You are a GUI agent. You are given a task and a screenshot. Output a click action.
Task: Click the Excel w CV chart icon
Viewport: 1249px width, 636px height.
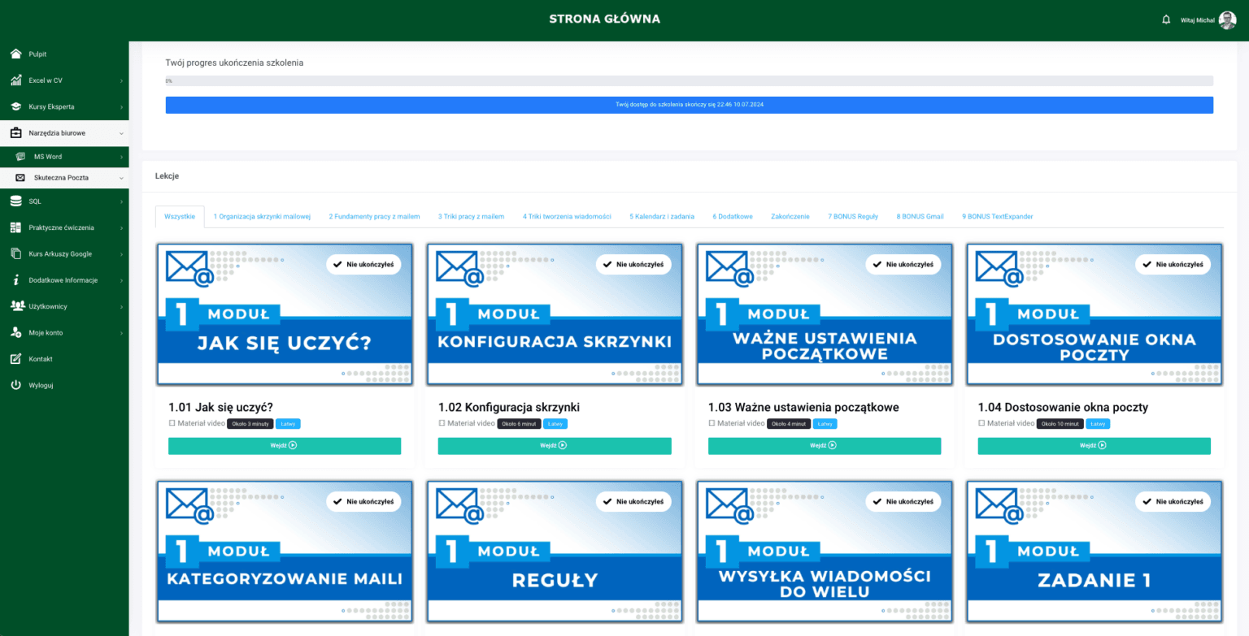coord(15,80)
